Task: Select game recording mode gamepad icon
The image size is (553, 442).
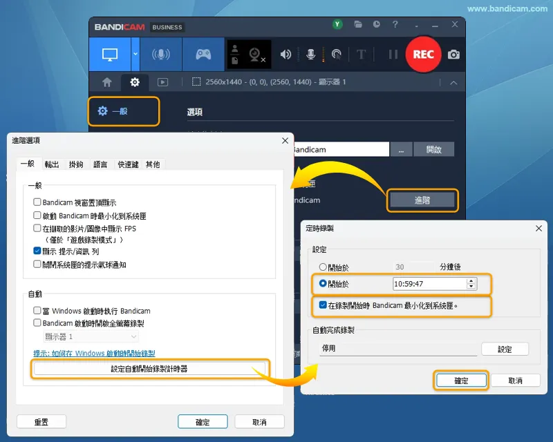Action: (203, 55)
